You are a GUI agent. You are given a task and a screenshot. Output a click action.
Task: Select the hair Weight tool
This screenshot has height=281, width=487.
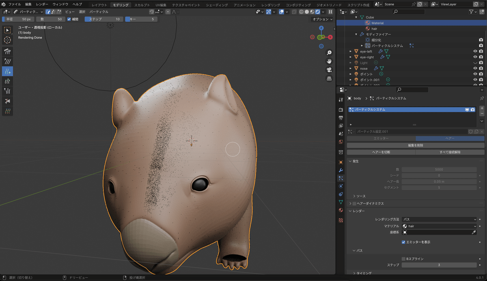coord(7,111)
